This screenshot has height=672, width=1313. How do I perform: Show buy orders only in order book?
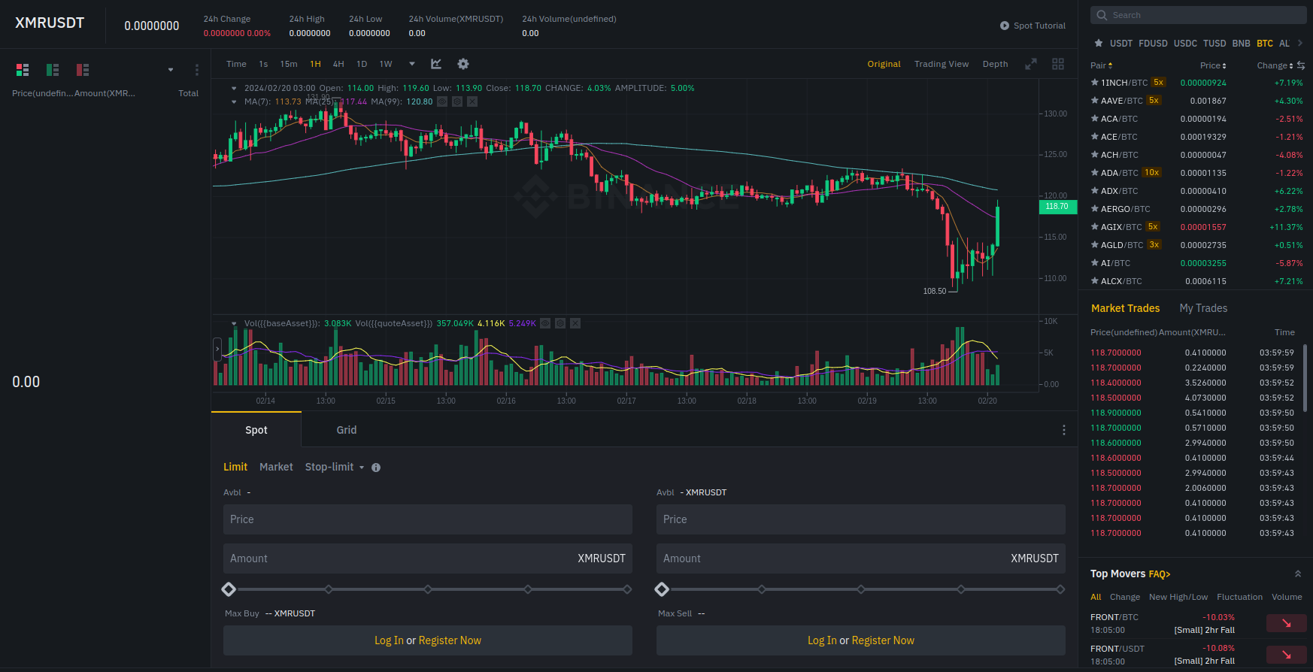pos(53,70)
